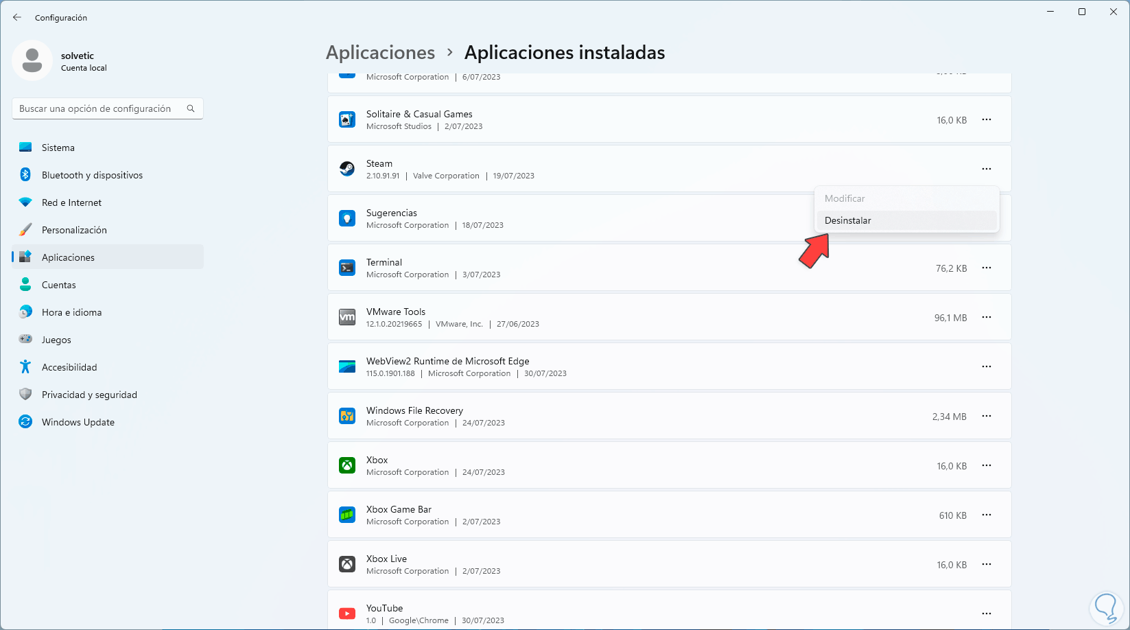Click the Aplicaciones breadcrumb link

click(x=381, y=53)
